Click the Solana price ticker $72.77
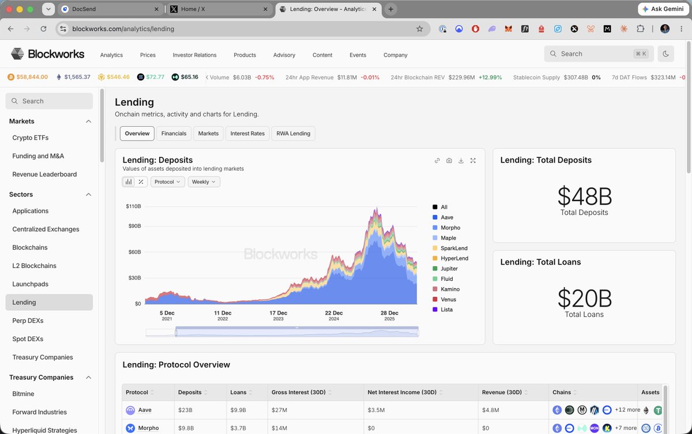 tap(151, 77)
